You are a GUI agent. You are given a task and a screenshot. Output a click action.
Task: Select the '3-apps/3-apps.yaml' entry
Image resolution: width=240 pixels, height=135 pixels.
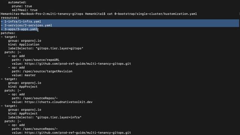click(x=21, y=29)
